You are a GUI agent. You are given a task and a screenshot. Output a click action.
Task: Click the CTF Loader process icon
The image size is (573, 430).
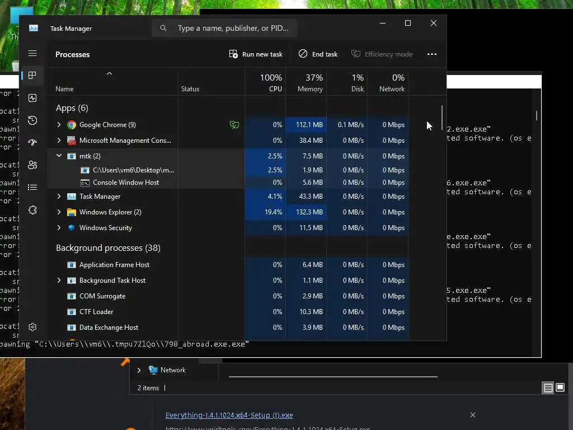tap(72, 312)
